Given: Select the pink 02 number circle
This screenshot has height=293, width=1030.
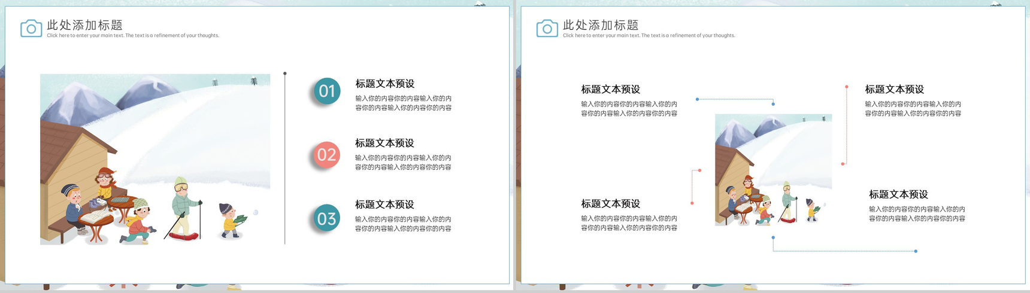Looking at the screenshot, I should [326, 155].
